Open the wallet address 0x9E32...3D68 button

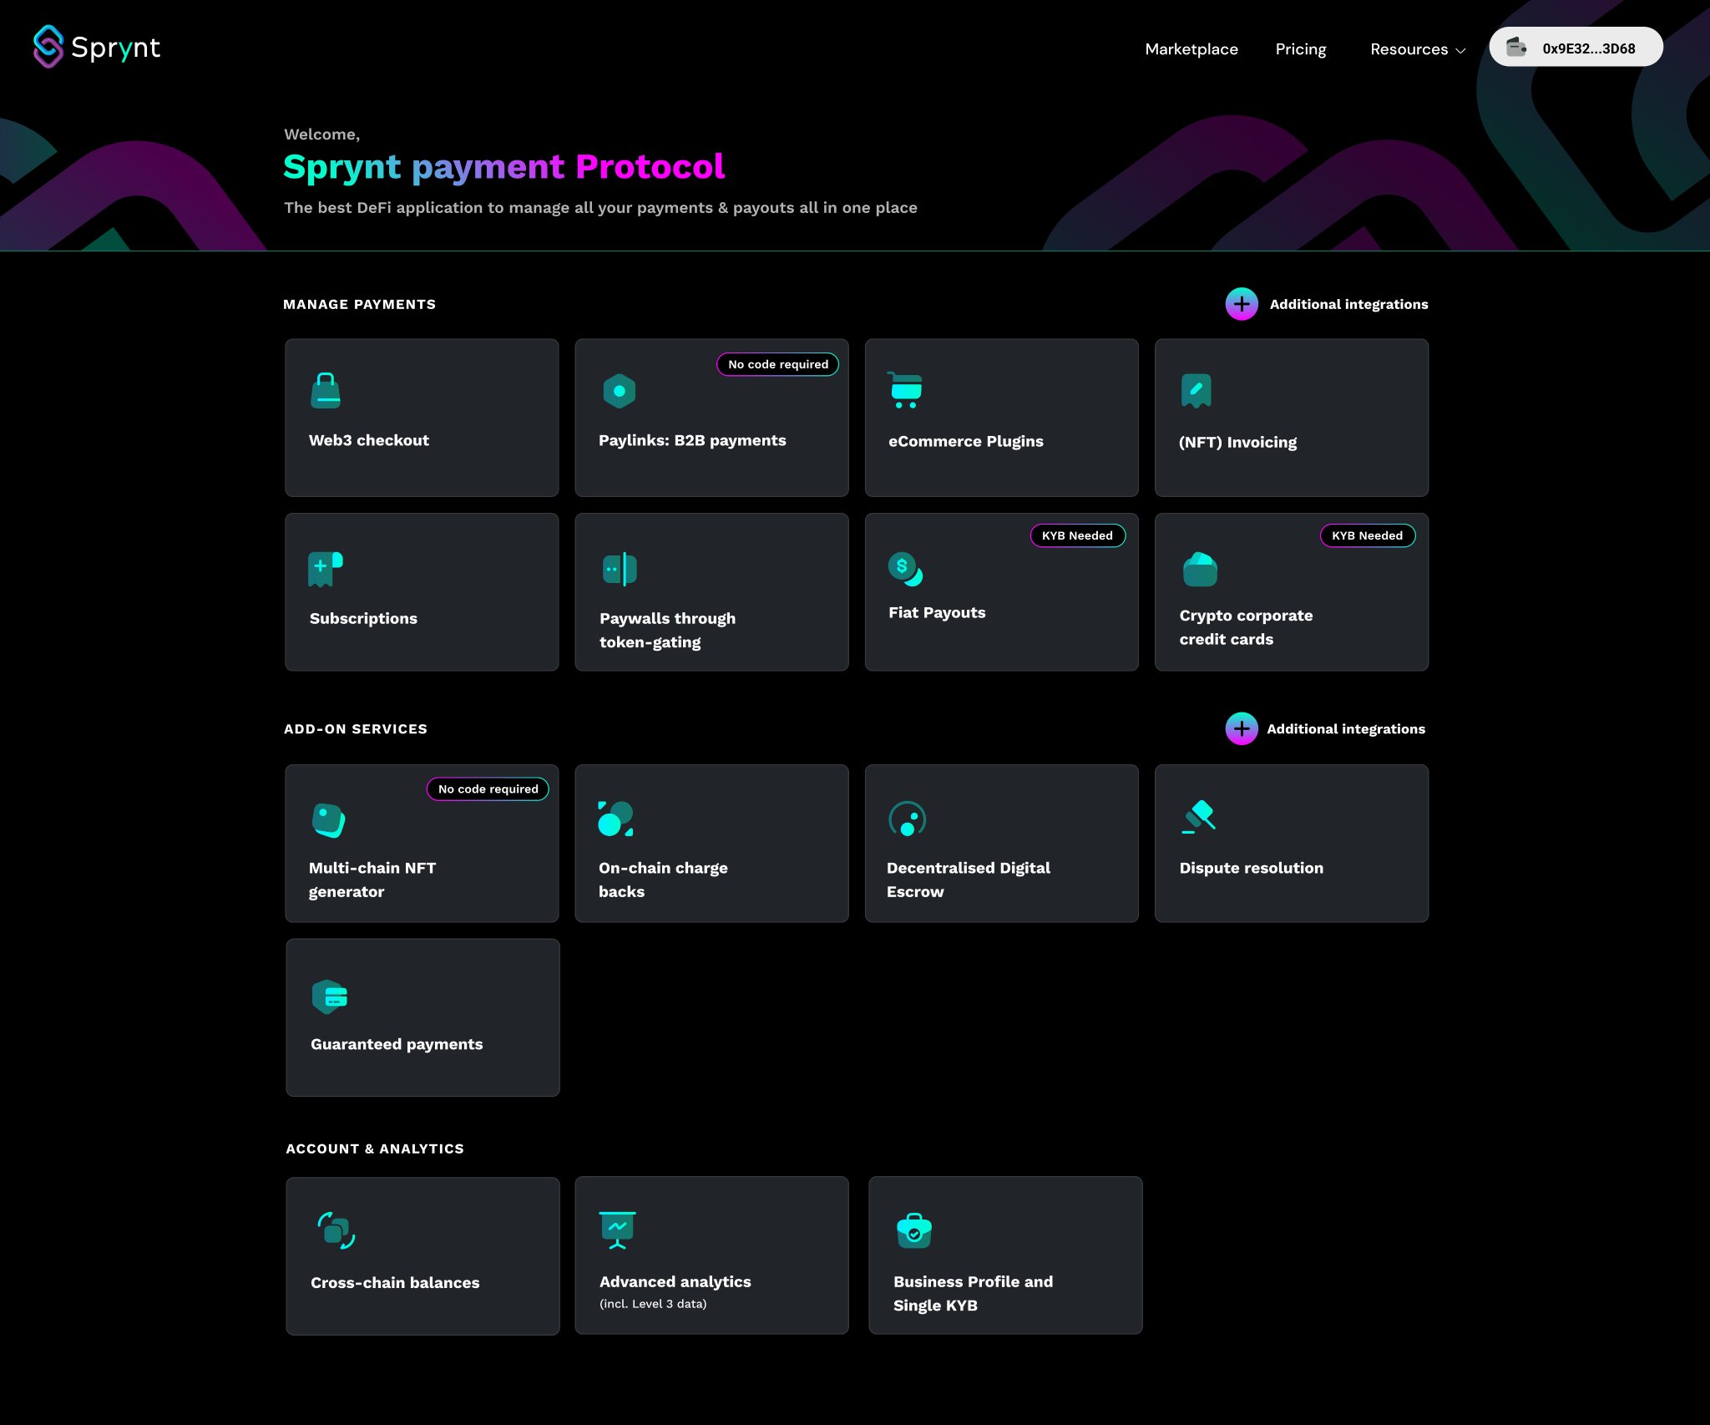[x=1576, y=47]
